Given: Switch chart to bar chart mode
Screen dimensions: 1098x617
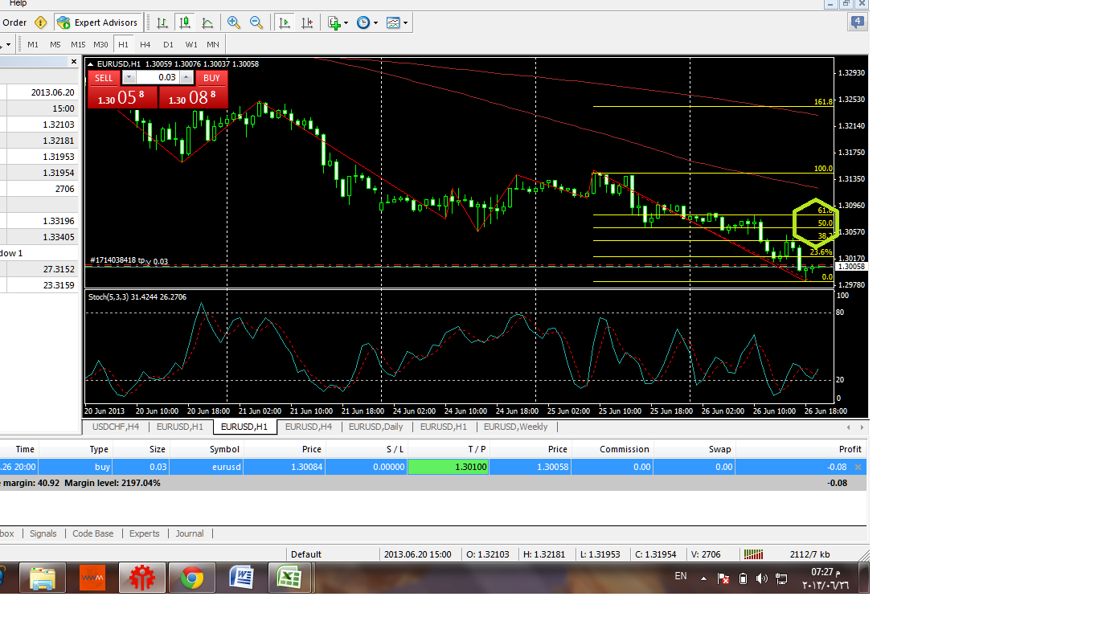Looking at the screenshot, I should click(162, 22).
